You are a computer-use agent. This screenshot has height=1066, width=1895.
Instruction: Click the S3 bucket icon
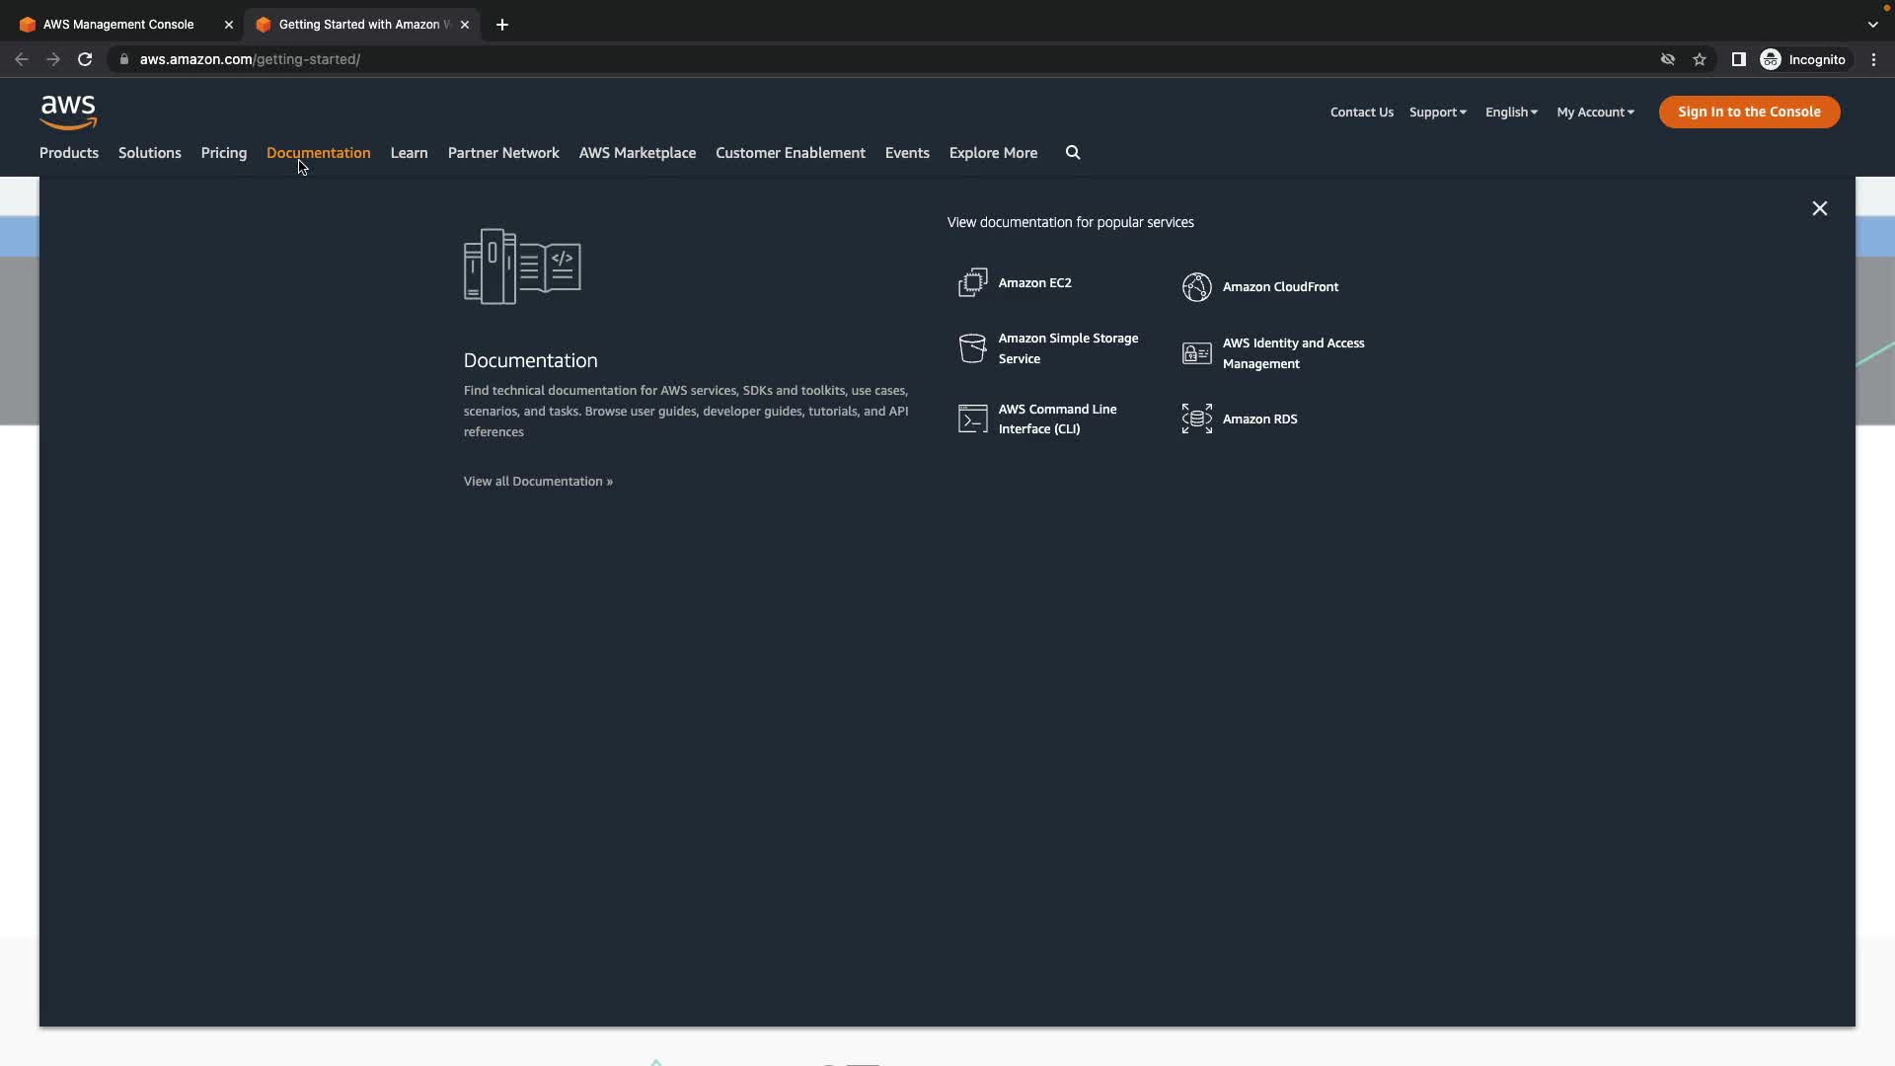(x=972, y=348)
